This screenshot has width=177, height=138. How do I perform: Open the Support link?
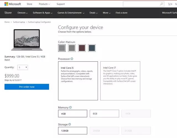tap(61, 4)
